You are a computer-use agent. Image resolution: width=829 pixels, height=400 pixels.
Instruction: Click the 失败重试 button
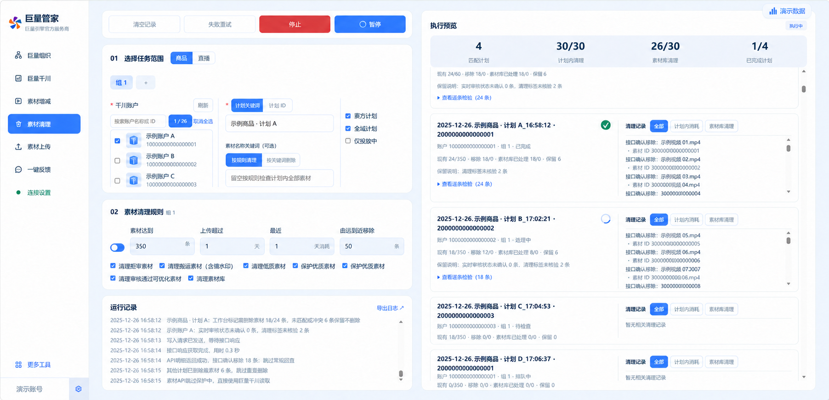(x=220, y=24)
